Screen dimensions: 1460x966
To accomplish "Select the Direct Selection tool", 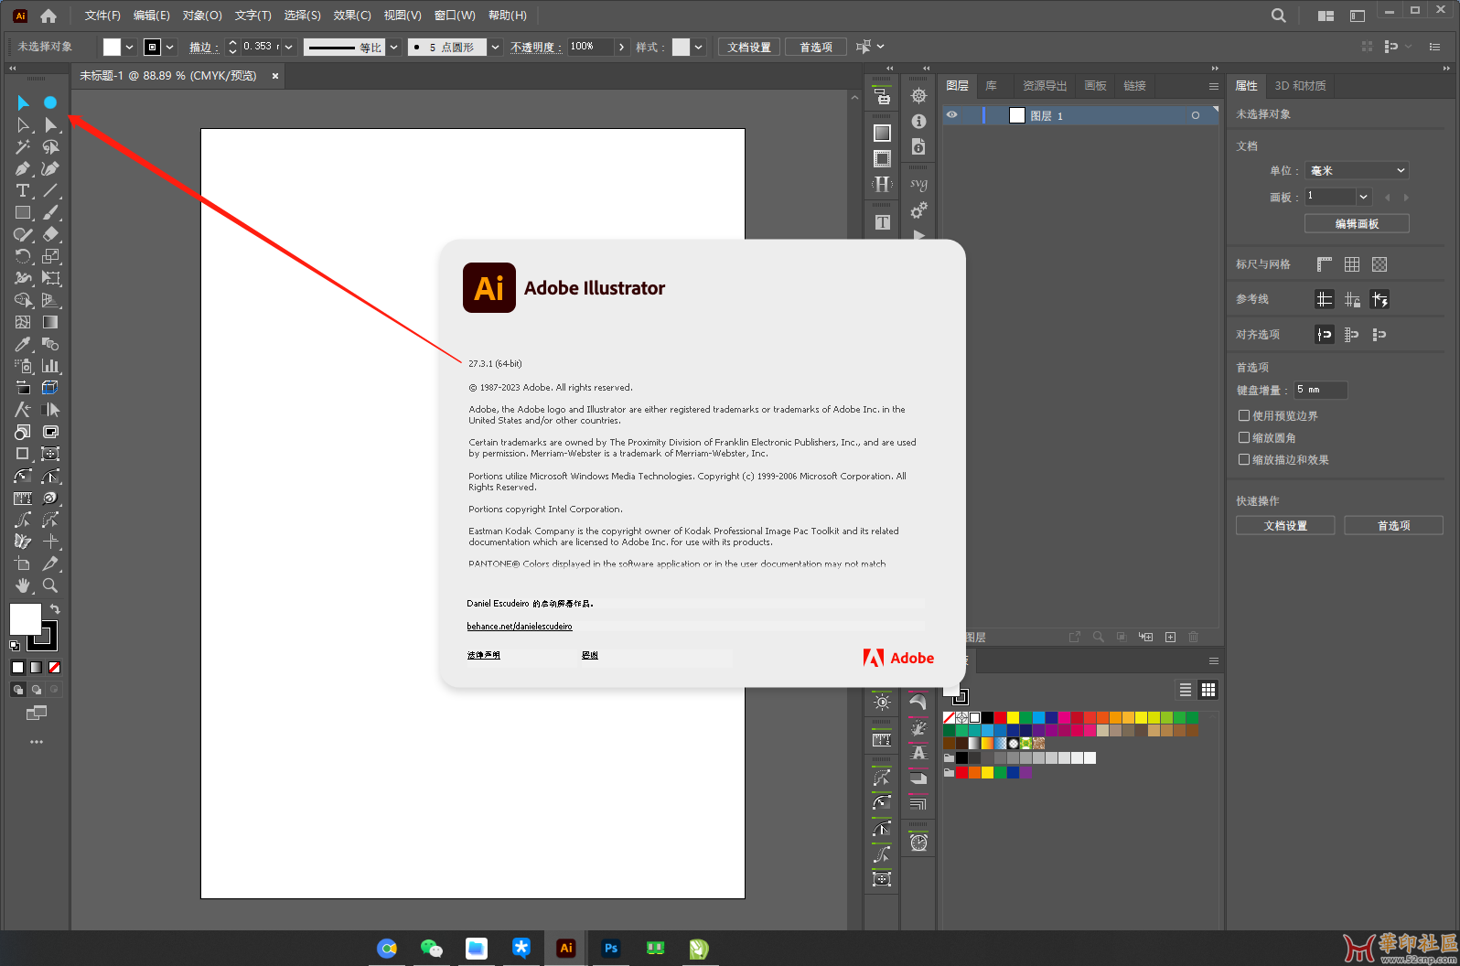I will tap(23, 124).
